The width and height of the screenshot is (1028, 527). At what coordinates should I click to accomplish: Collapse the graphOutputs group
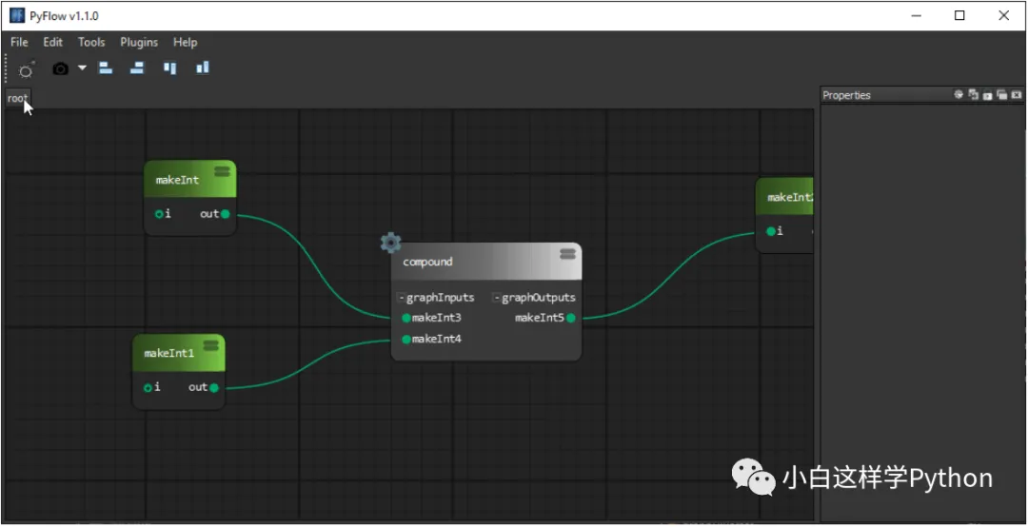(497, 299)
